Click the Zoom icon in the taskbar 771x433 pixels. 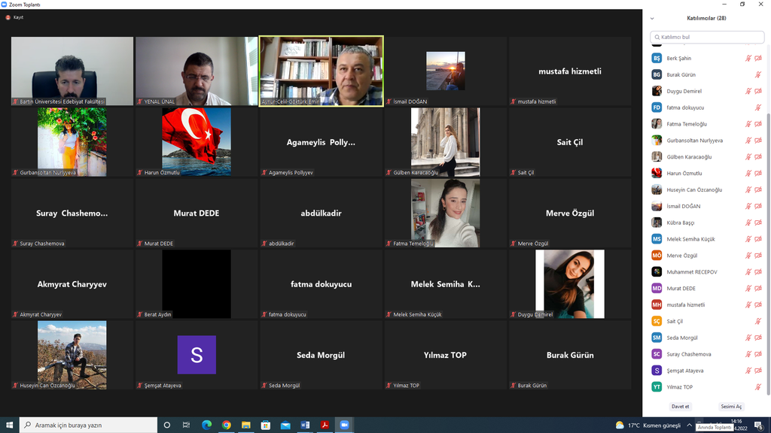point(344,425)
